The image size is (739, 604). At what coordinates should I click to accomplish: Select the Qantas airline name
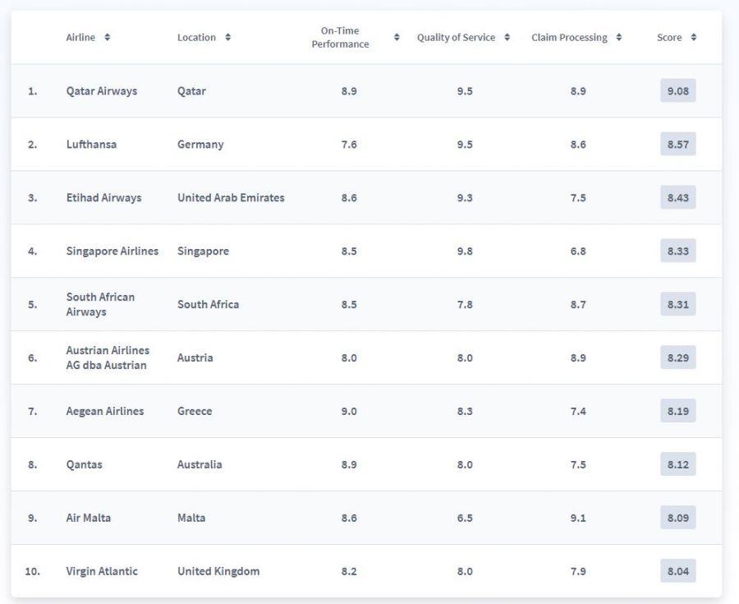click(84, 464)
